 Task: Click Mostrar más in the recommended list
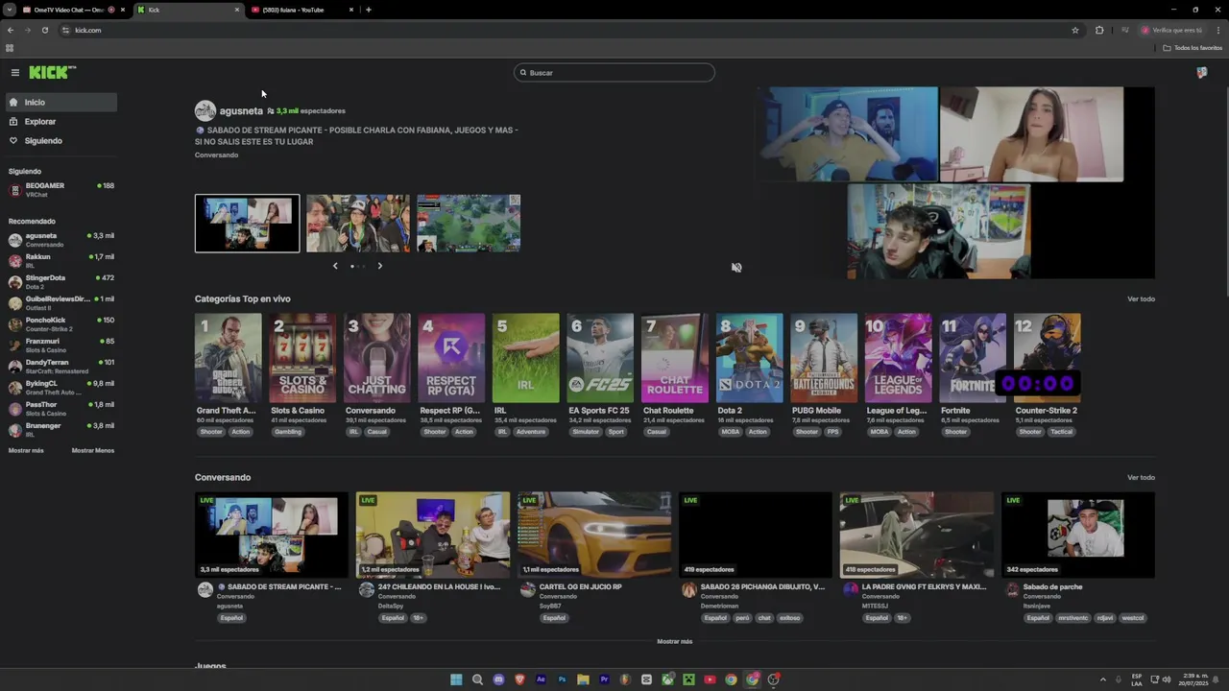click(x=26, y=450)
